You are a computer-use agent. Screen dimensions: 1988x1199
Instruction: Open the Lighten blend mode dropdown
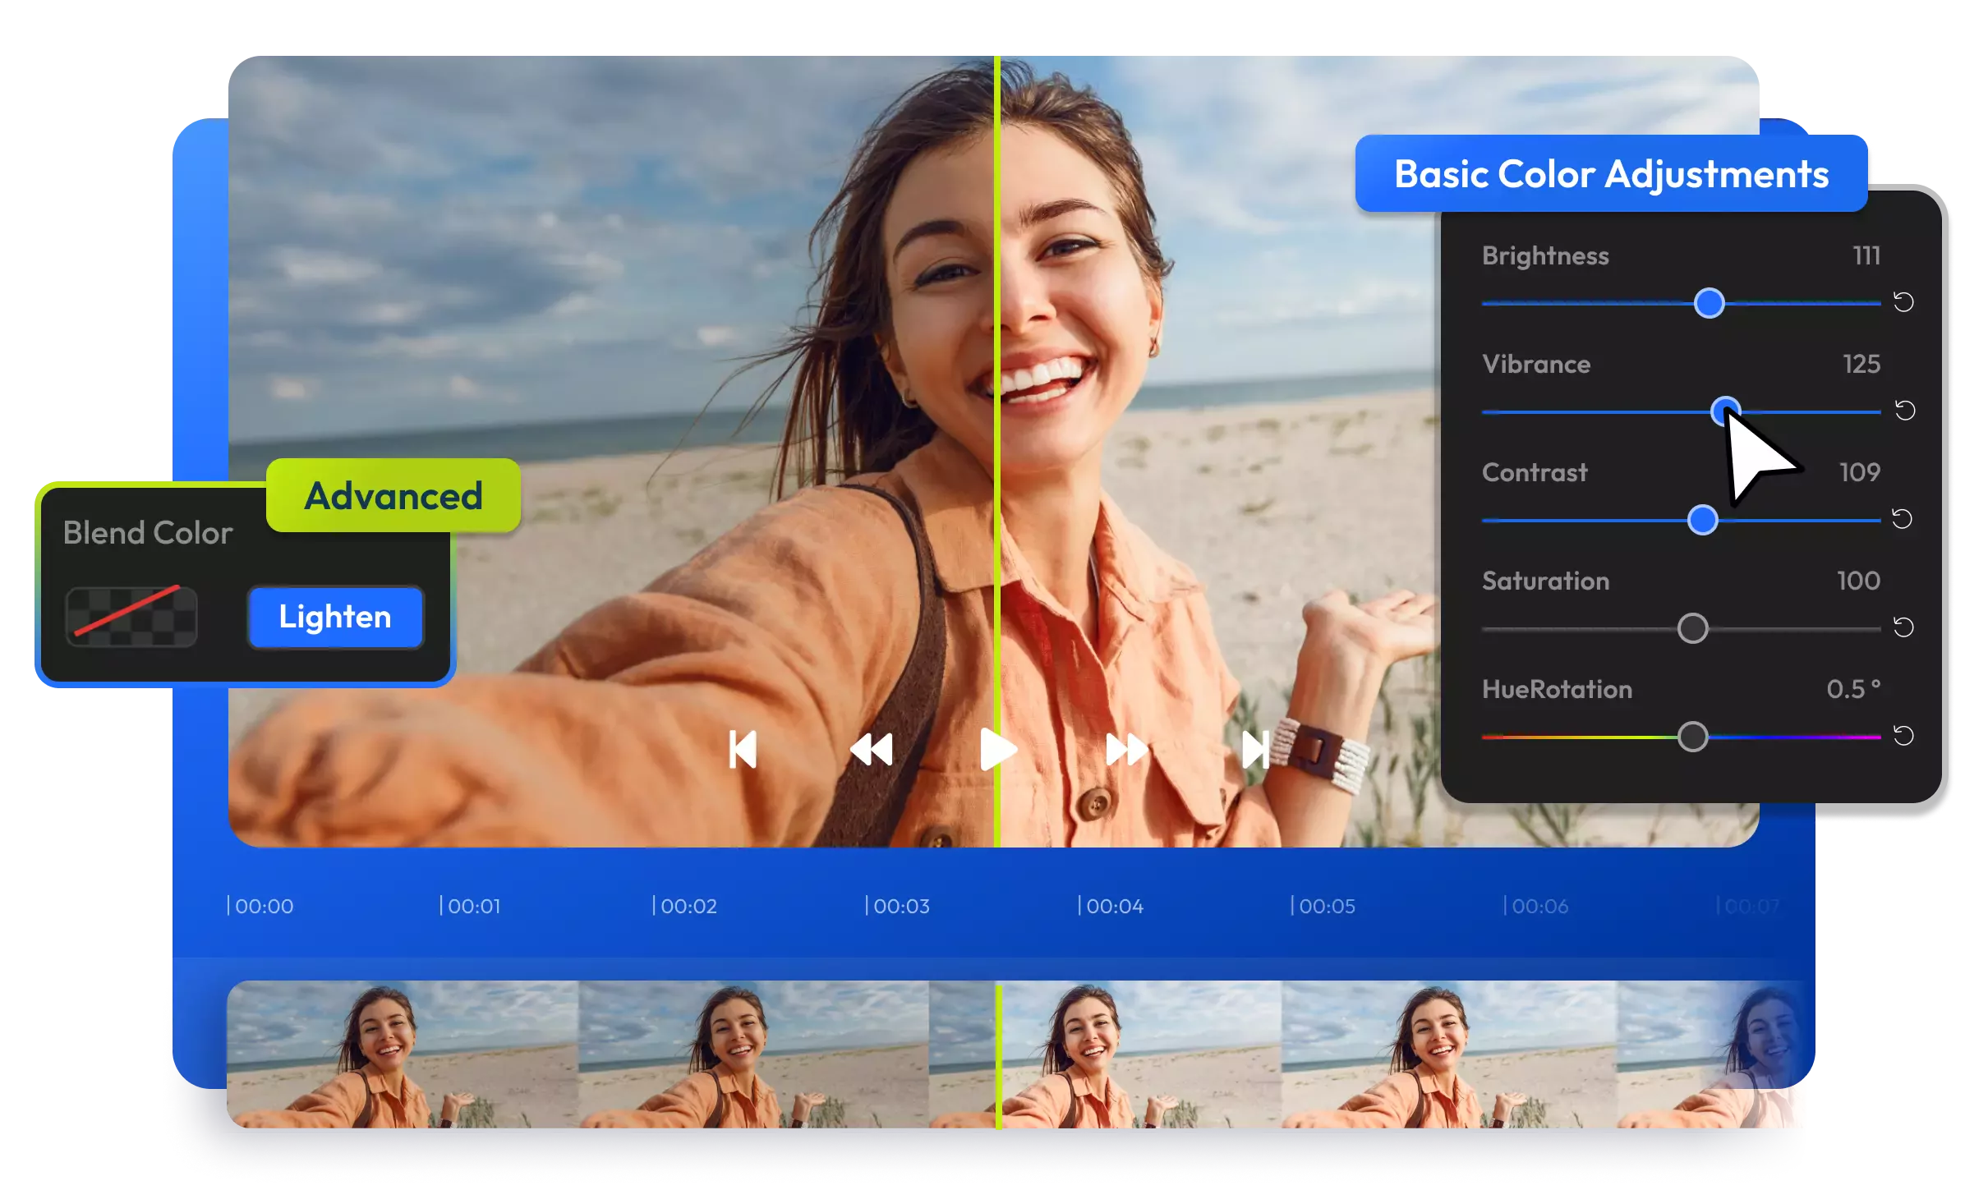click(335, 617)
